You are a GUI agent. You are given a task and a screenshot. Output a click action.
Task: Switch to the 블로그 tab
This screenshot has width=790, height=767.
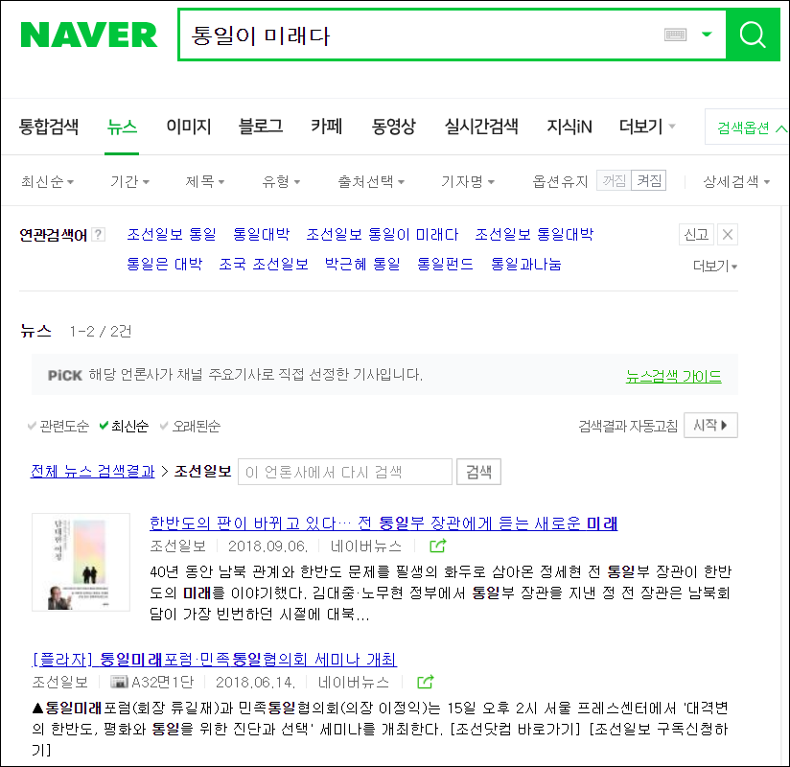[x=261, y=127]
